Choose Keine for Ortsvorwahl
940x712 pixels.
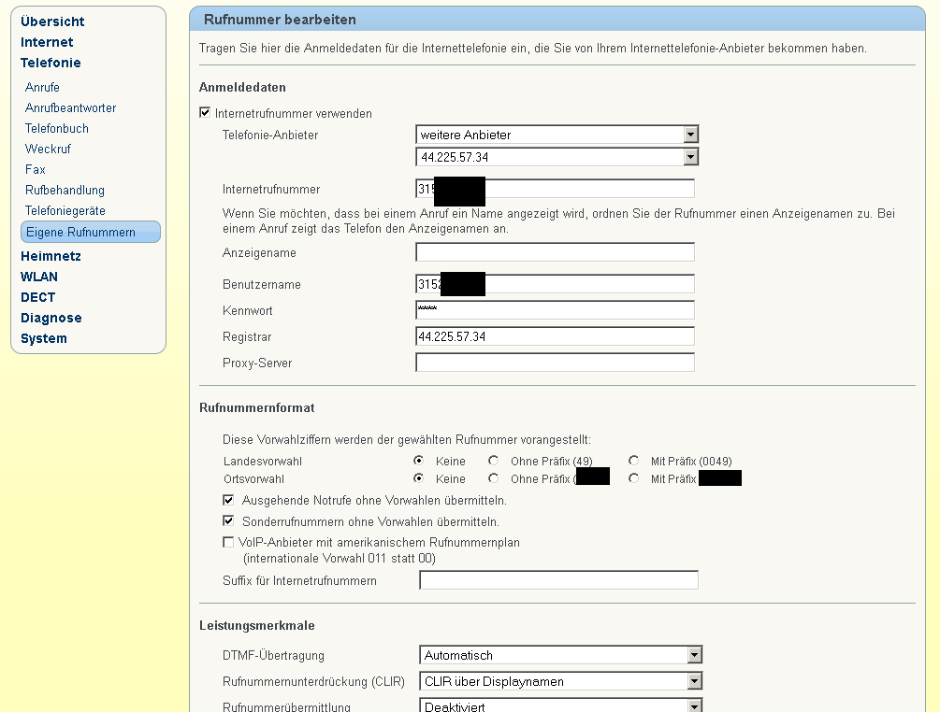pyautogui.click(x=419, y=478)
